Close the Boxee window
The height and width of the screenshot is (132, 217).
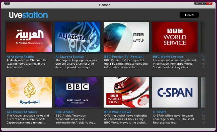(x=209, y=3)
